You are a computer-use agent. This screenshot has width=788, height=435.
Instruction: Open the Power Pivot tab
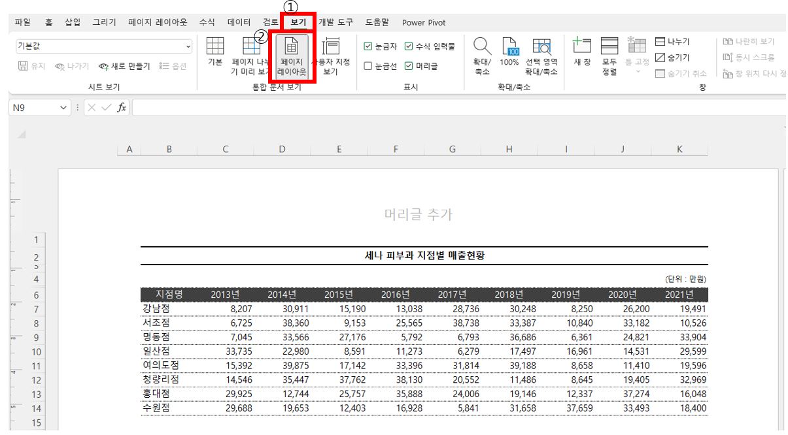click(424, 22)
